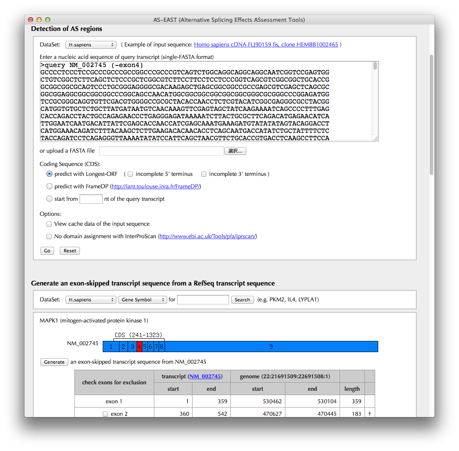459x451 pixels.
Task: Open Homo sapiens cDNA FLJ90159 example link
Action: (x=266, y=45)
